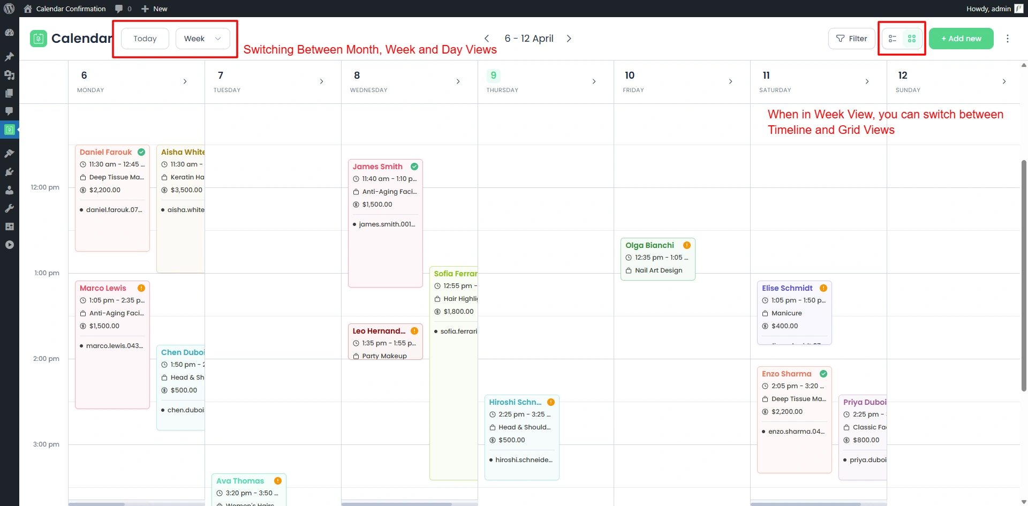
Task: Open the three-dot options menu beside Add new
Action: (1008, 38)
